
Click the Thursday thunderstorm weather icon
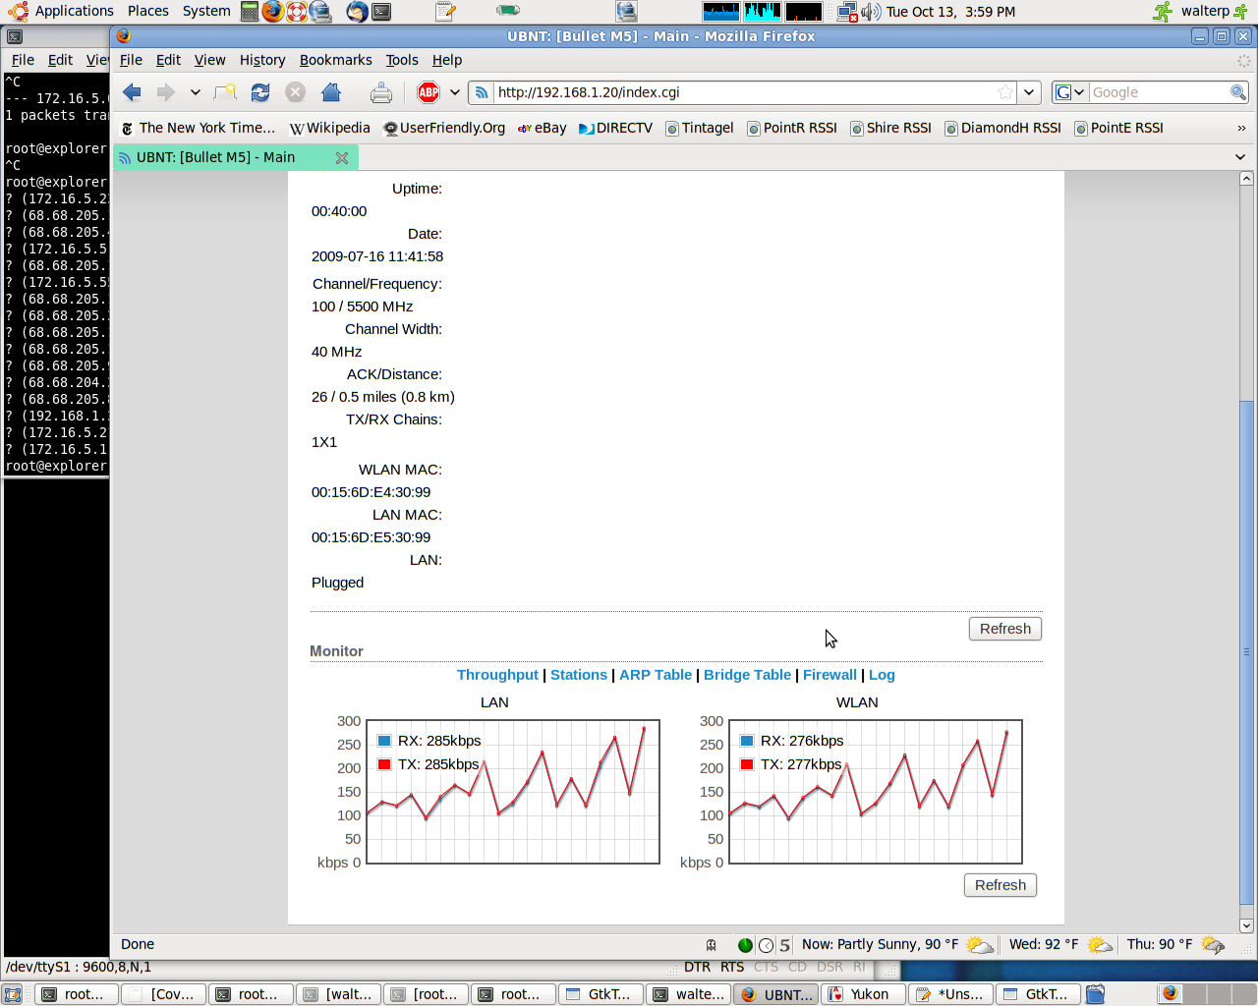coord(1213,945)
